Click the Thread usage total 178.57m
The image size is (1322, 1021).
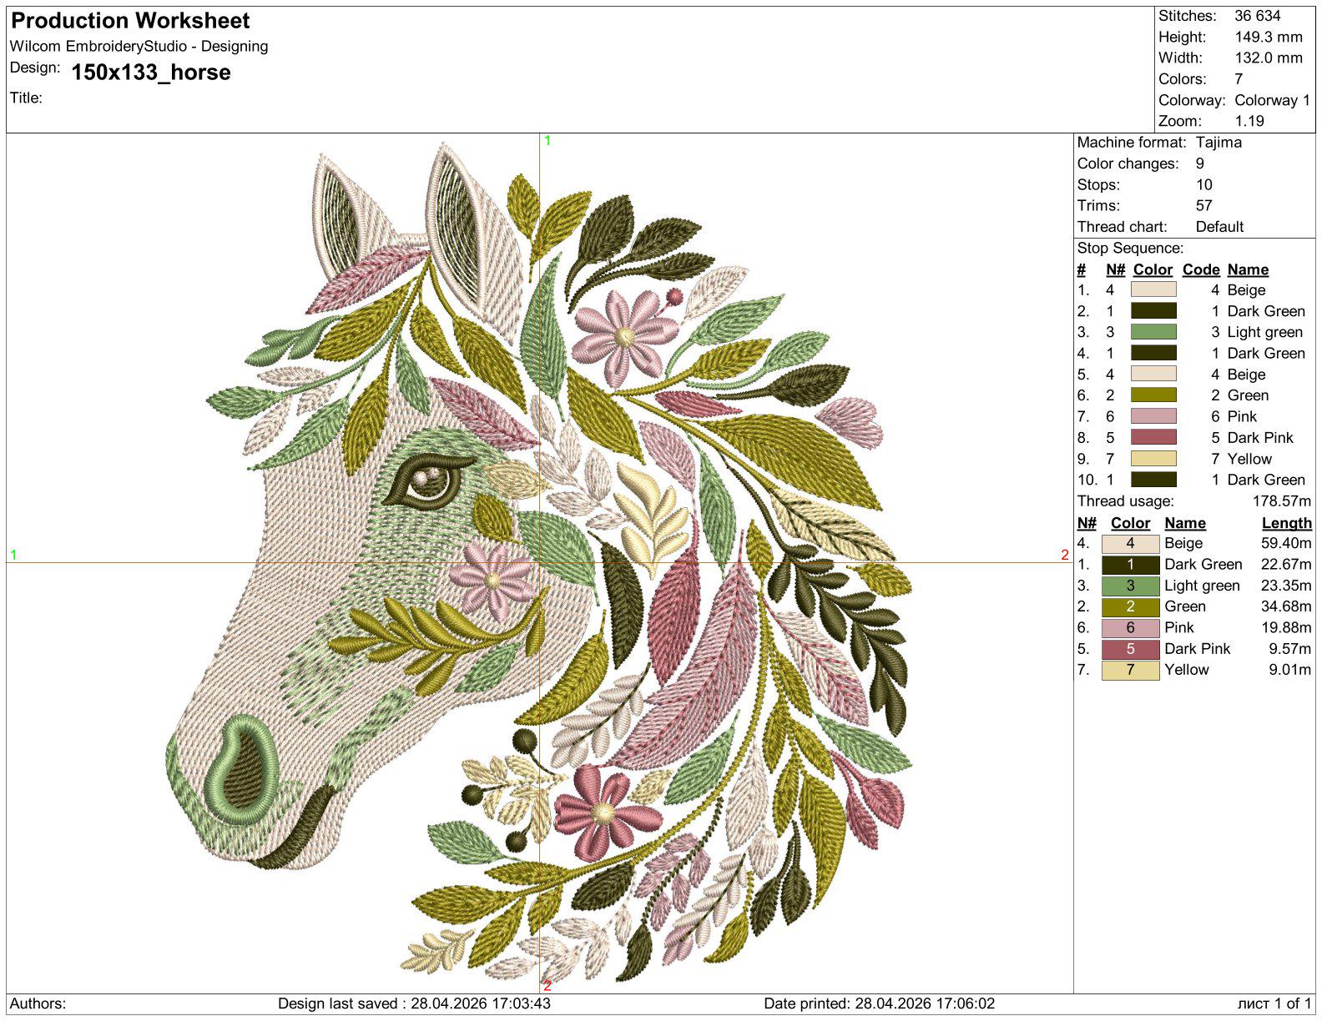pos(1281,500)
